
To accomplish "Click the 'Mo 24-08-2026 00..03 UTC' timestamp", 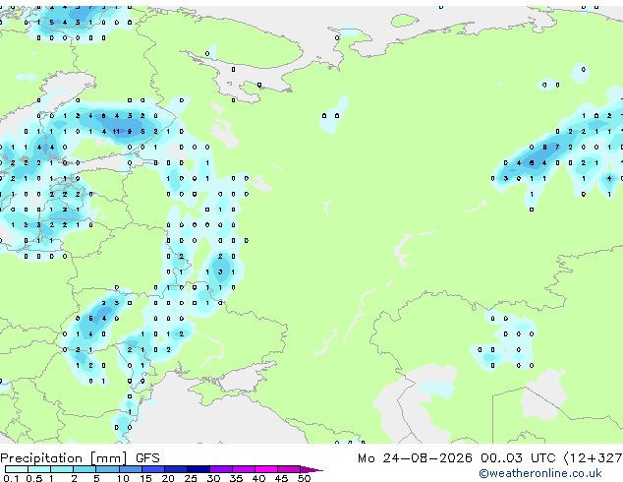I will 456,458.
